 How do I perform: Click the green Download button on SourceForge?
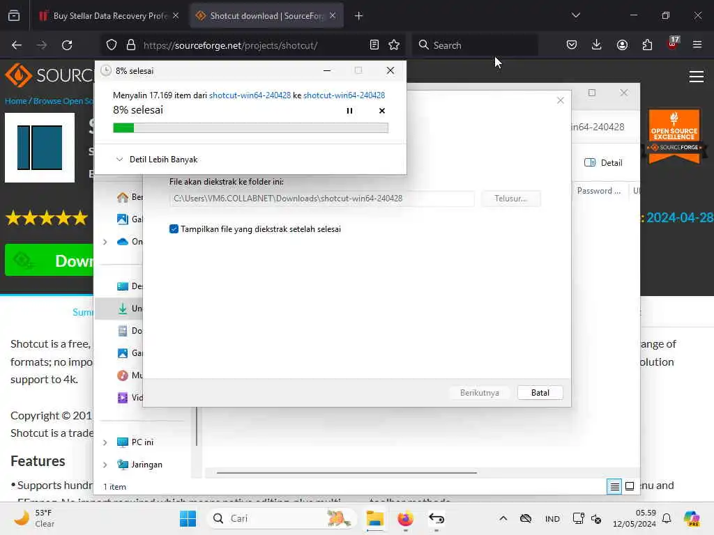[x=50, y=261]
